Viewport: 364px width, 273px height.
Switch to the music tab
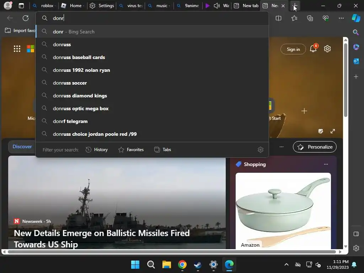(x=160, y=6)
